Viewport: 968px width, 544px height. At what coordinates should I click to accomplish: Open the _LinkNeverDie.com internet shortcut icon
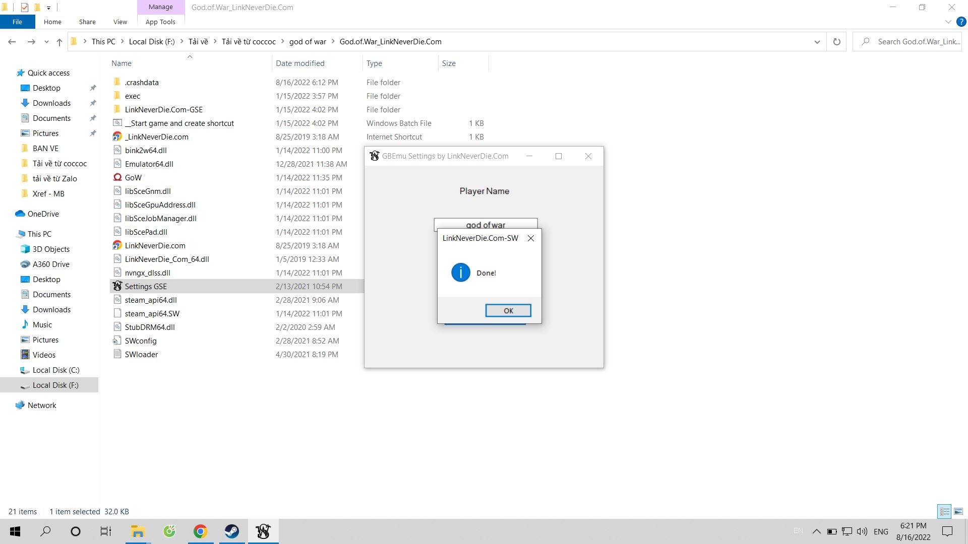click(117, 137)
